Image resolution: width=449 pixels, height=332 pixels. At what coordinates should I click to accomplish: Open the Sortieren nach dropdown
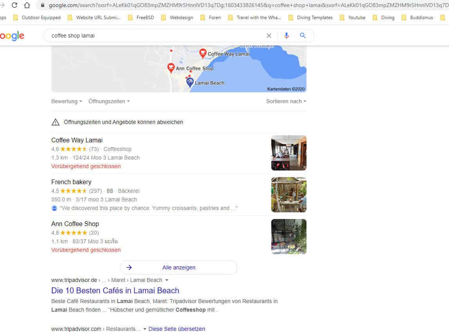tap(286, 101)
